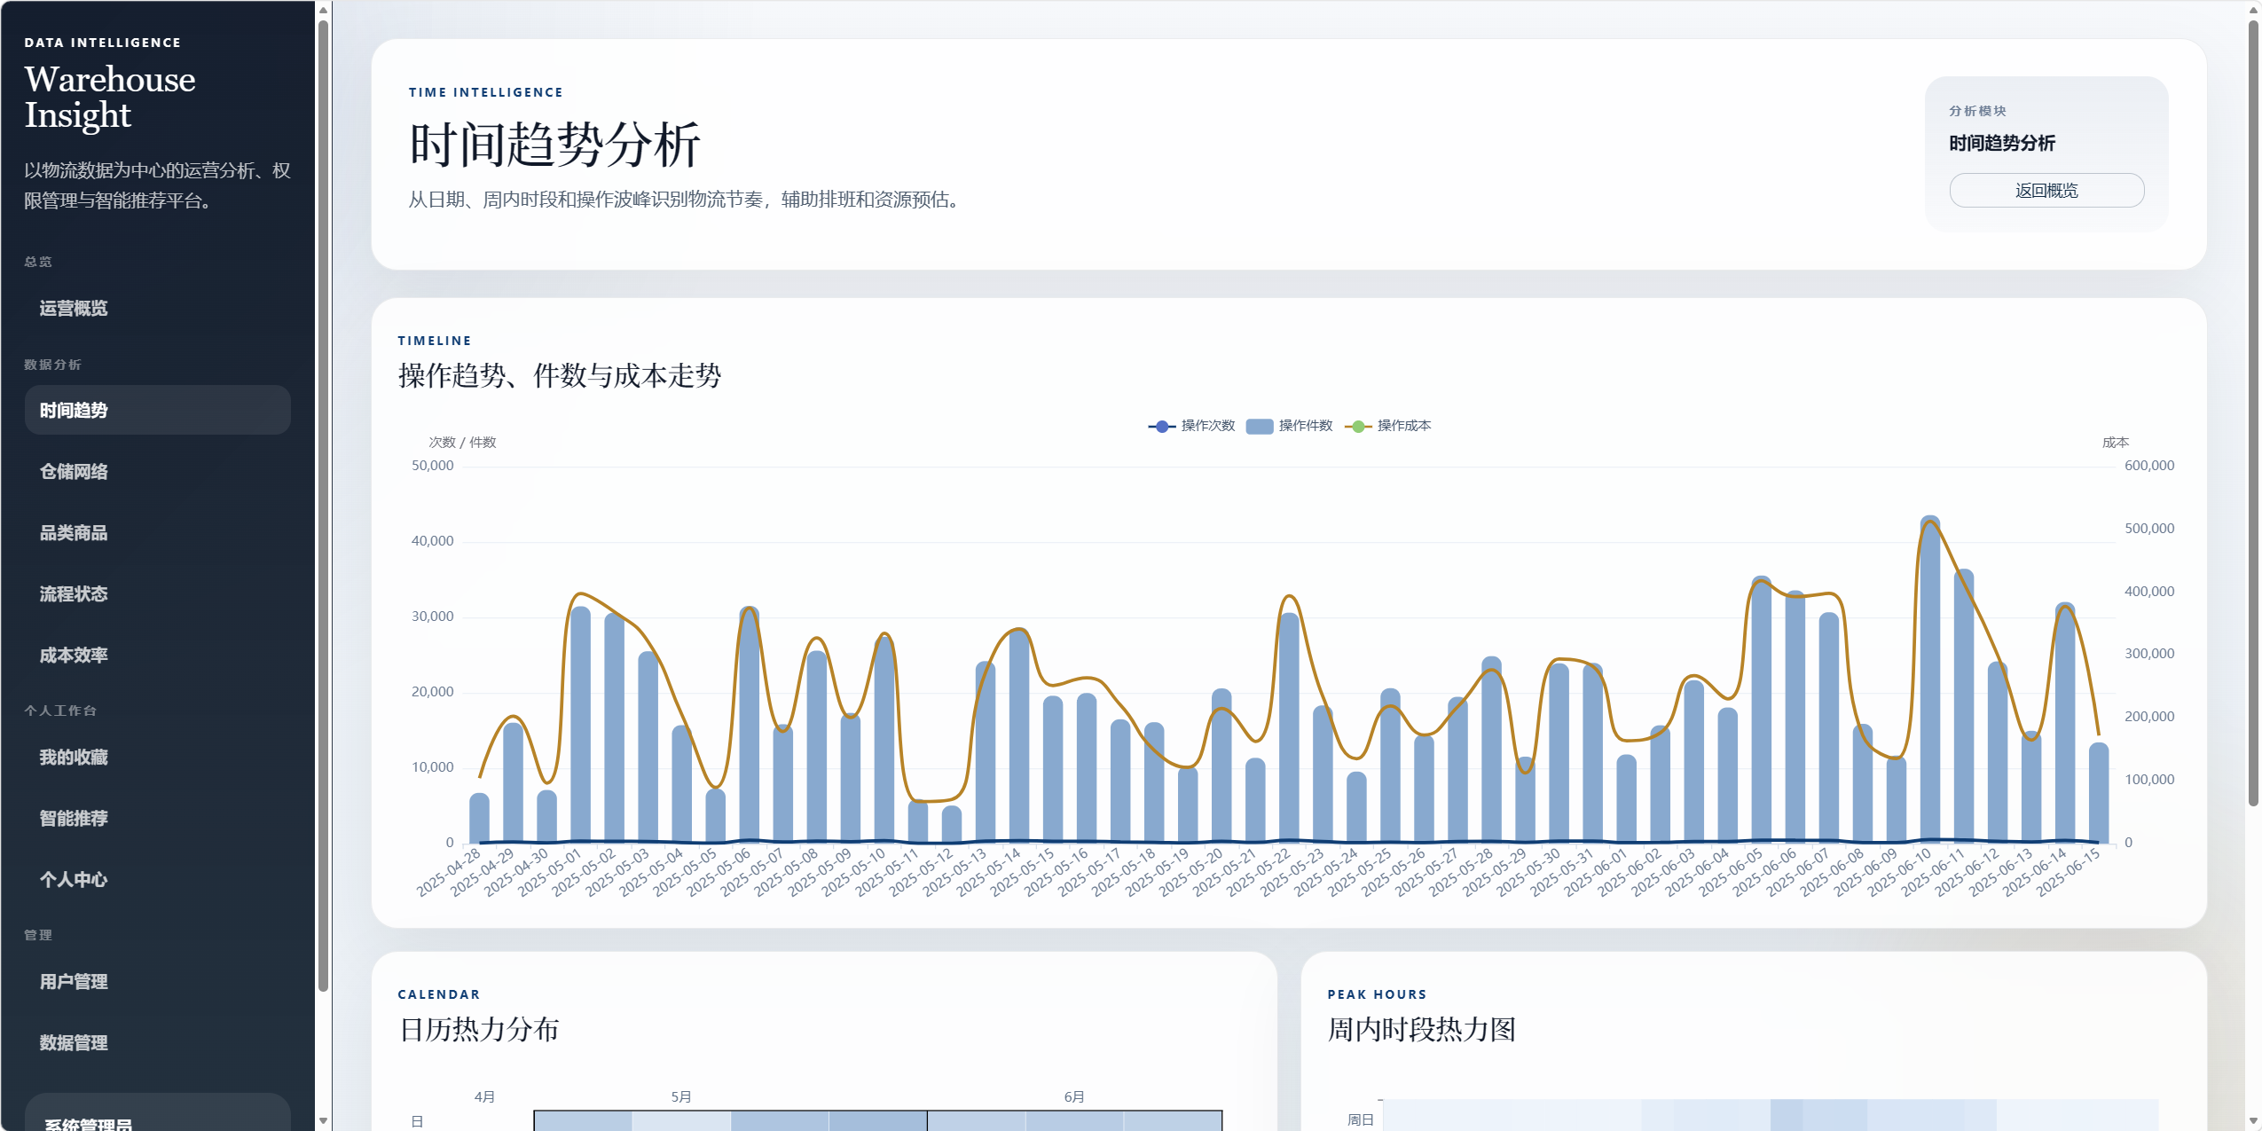
Task: Click the sidebar scrollbar up arrow
Action: pyautogui.click(x=323, y=10)
